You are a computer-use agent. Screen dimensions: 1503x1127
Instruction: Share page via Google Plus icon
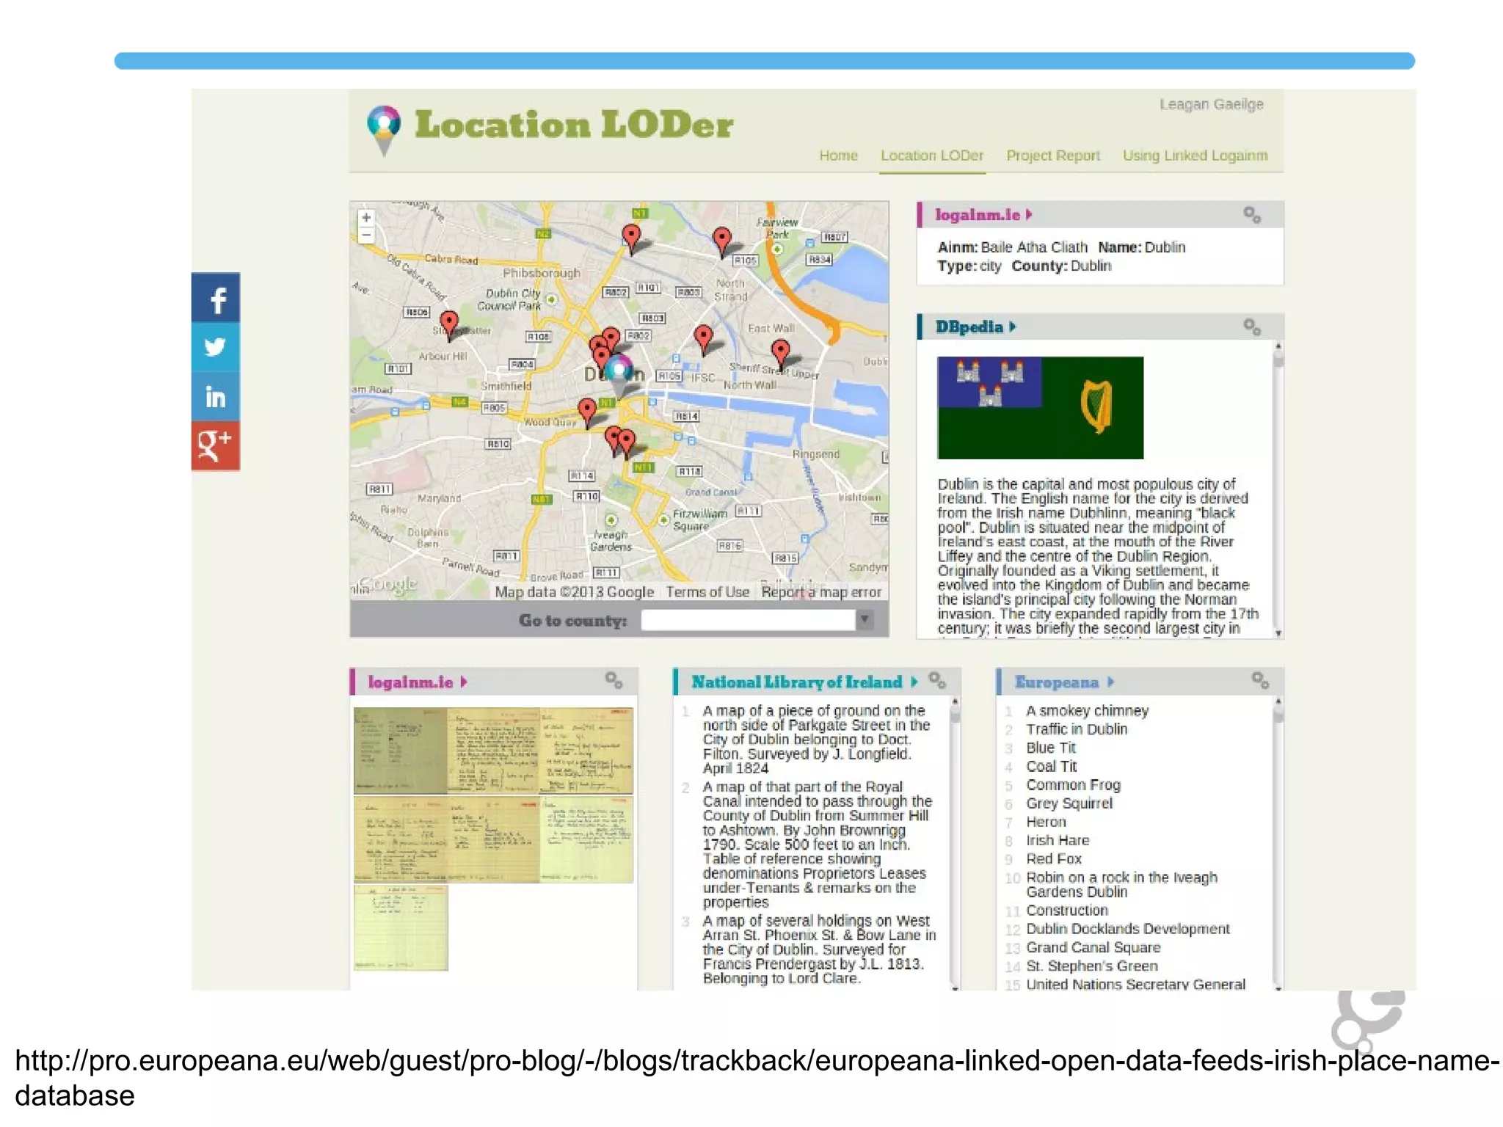pos(215,445)
